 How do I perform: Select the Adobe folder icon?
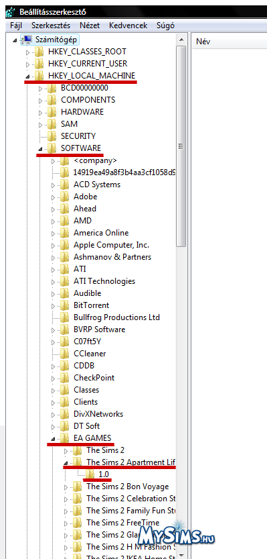64,197
